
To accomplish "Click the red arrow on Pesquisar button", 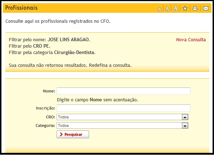I will pyautogui.click(x=61, y=134).
